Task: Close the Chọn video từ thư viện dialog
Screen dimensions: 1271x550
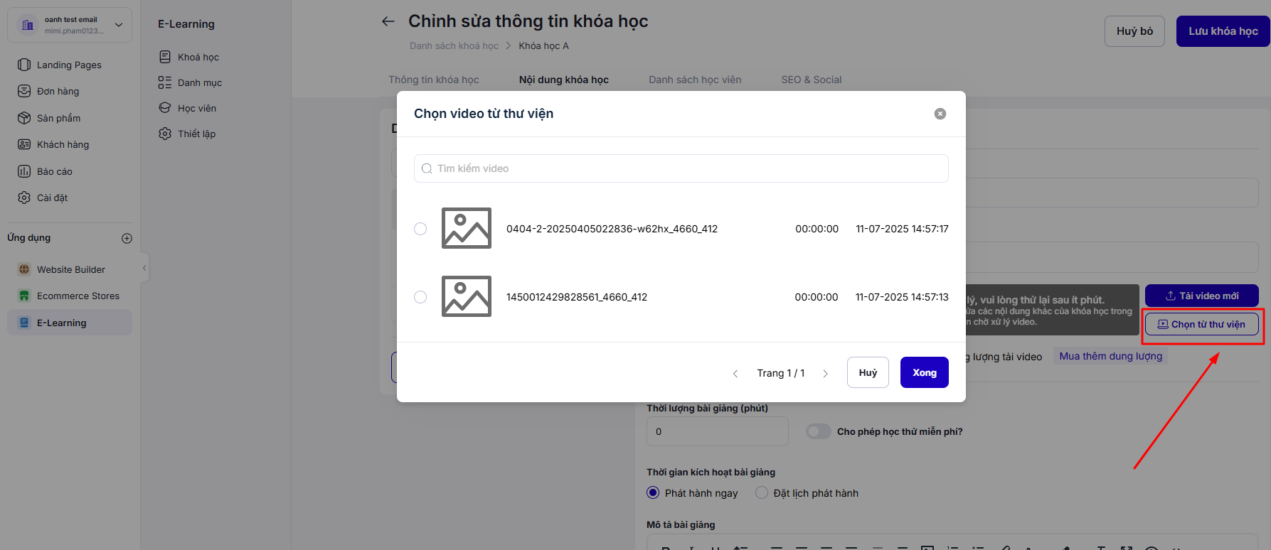Action: point(940,114)
